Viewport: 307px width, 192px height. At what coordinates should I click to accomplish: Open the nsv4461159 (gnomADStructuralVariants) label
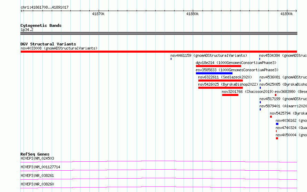[209, 55]
